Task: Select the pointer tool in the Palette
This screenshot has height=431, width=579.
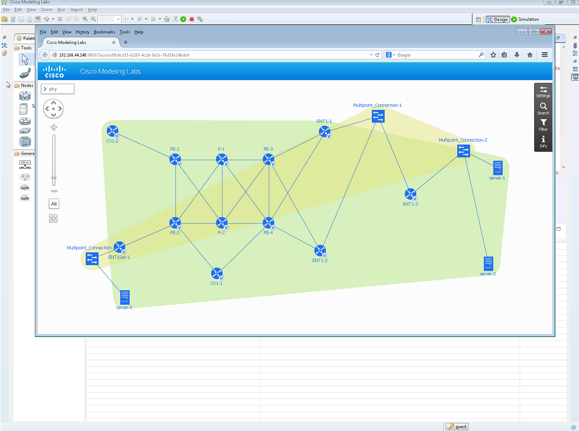Action: (25, 59)
